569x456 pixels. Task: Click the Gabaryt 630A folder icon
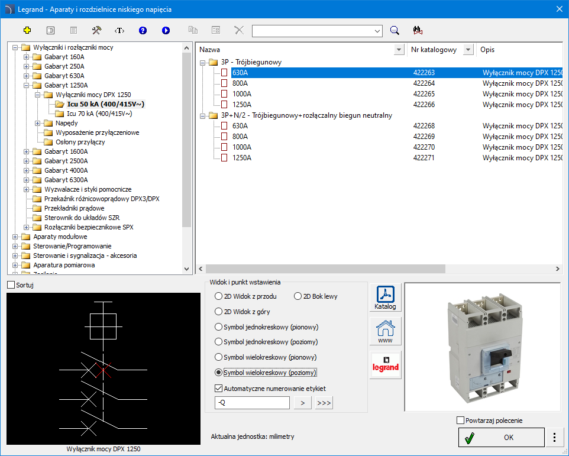[x=37, y=76]
